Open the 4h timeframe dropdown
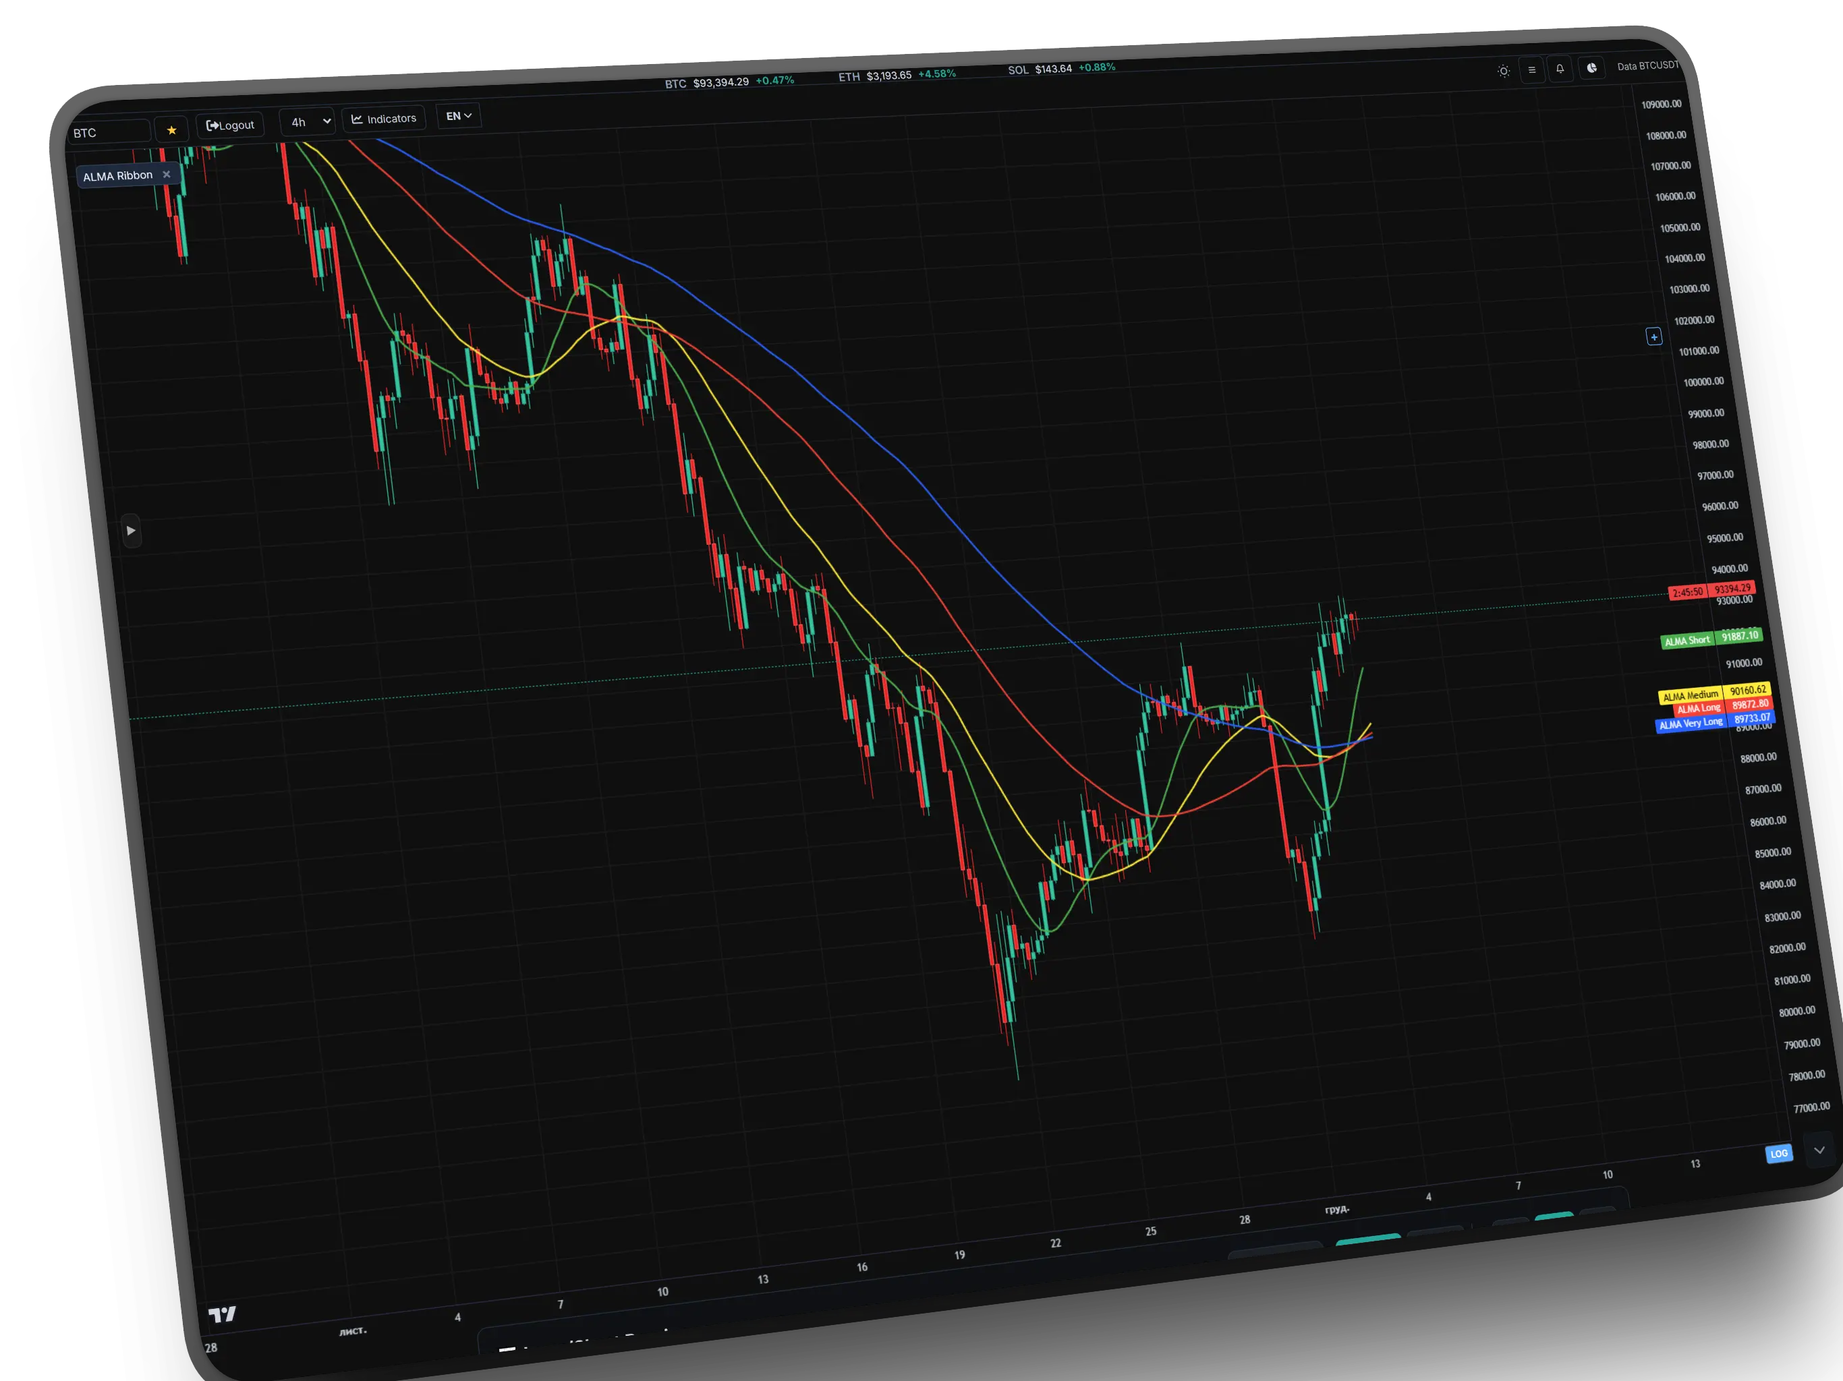 pos(307,121)
